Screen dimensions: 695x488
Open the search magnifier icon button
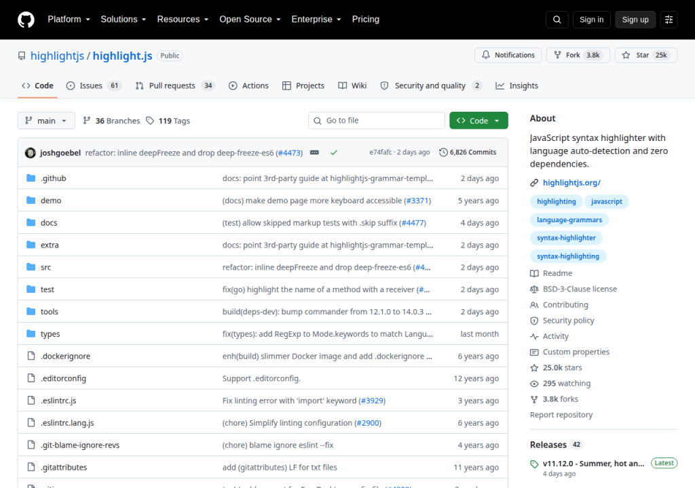click(557, 20)
